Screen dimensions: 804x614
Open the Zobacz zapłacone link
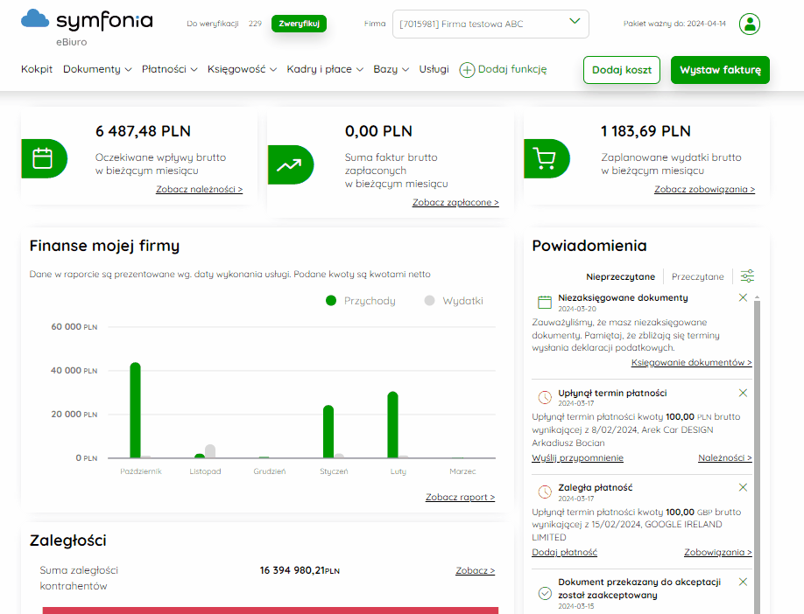455,202
